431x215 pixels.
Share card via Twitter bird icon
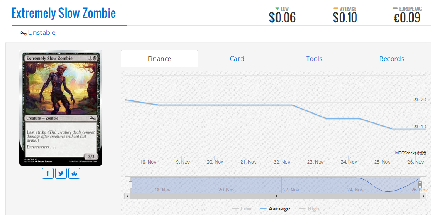click(x=61, y=173)
